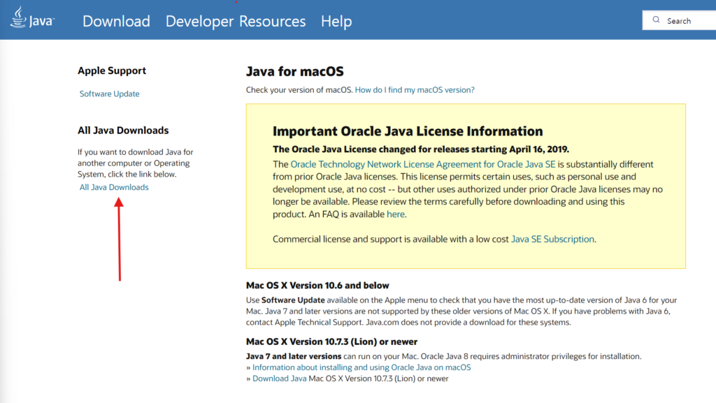Click the Download Java link
The width and height of the screenshot is (716, 403).
(280, 379)
